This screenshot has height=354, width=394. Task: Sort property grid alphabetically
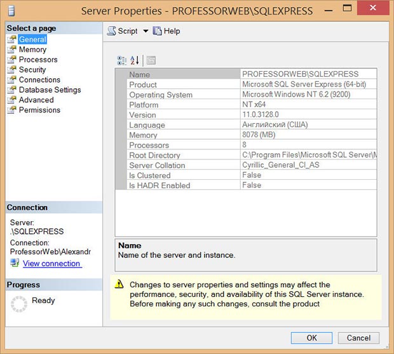[135, 60]
